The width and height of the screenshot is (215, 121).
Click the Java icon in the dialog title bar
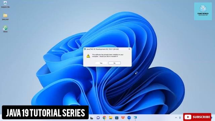click(85, 49)
